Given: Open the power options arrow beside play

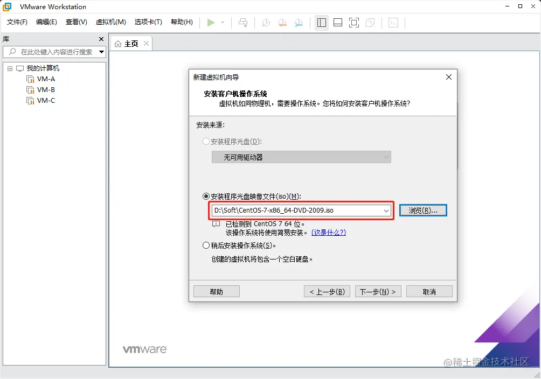Looking at the screenshot, I should tap(223, 23).
